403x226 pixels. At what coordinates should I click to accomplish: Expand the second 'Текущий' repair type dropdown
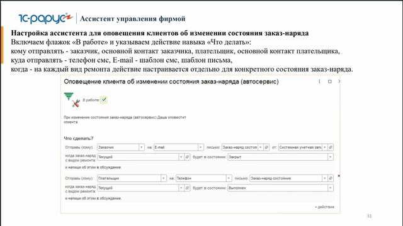coord(181,188)
